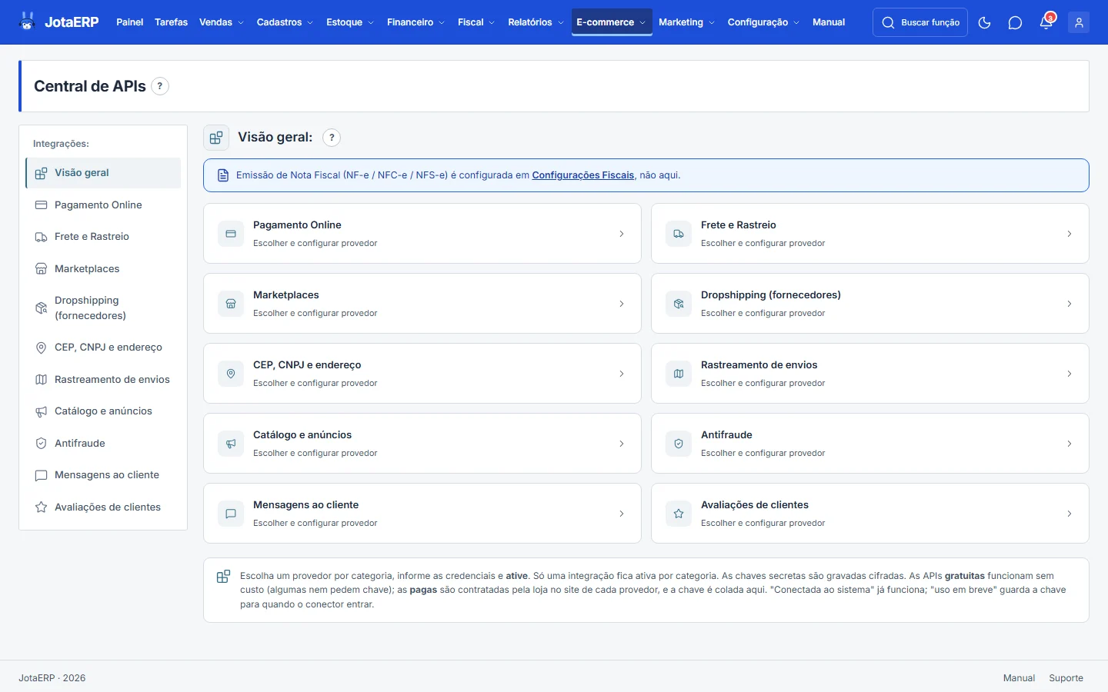Select Marketplaces in the integrations sidebar
The image size is (1108, 692).
(103, 269)
